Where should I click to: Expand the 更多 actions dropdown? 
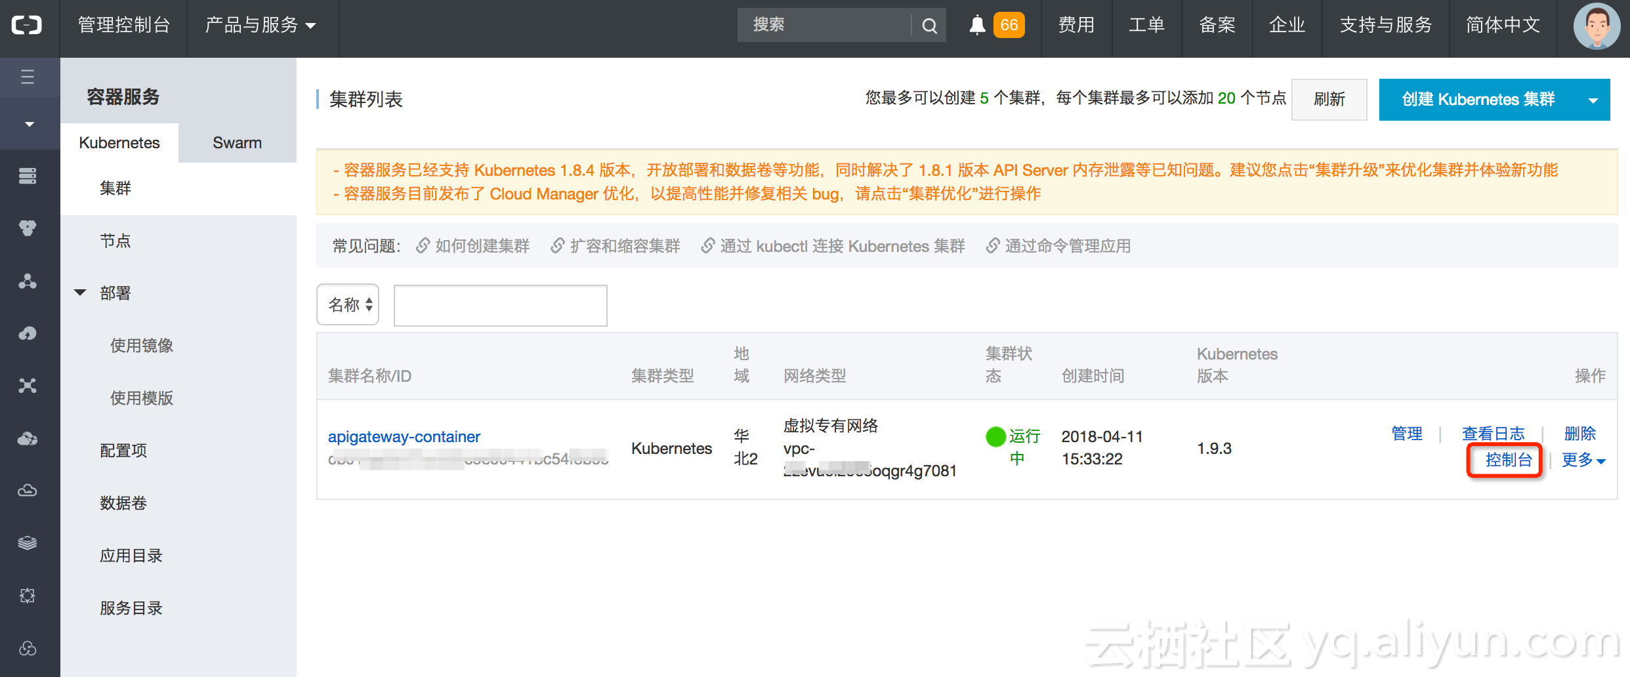(1583, 460)
